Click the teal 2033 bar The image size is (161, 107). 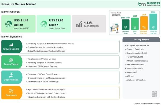coord(153,22)
